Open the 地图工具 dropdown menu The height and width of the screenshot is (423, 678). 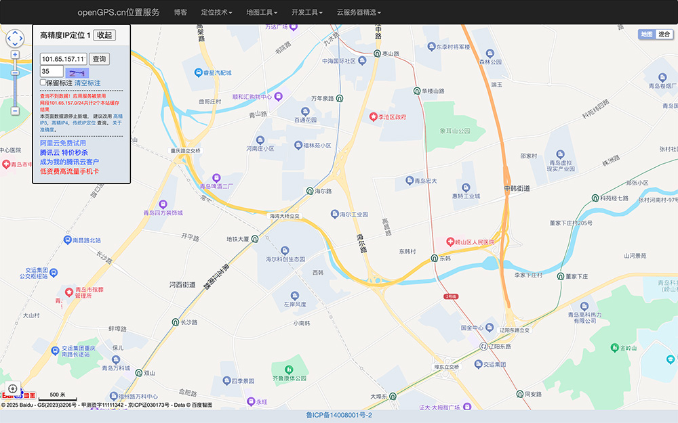[x=262, y=12]
